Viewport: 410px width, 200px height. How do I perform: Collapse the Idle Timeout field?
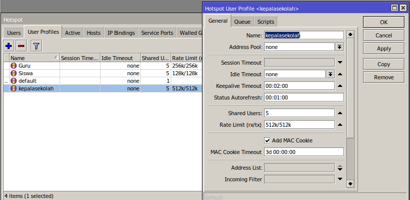click(x=340, y=74)
